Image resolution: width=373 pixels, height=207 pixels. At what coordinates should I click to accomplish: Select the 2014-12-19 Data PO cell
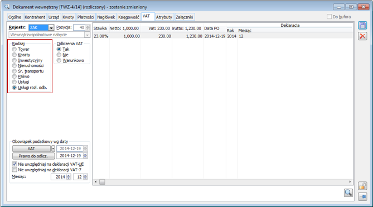pyautogui.click(x=215, y=36)
